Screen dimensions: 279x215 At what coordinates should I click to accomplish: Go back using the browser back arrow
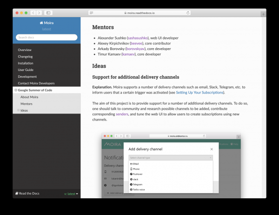point(33,13)
